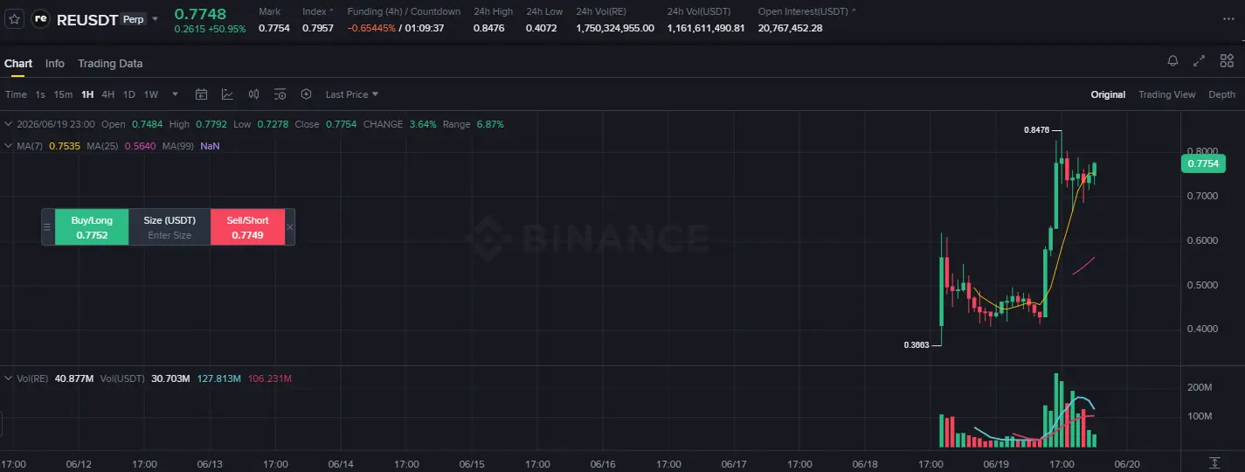Select the 4H interval
The image size is (1245, 472).
coord(108,94)
